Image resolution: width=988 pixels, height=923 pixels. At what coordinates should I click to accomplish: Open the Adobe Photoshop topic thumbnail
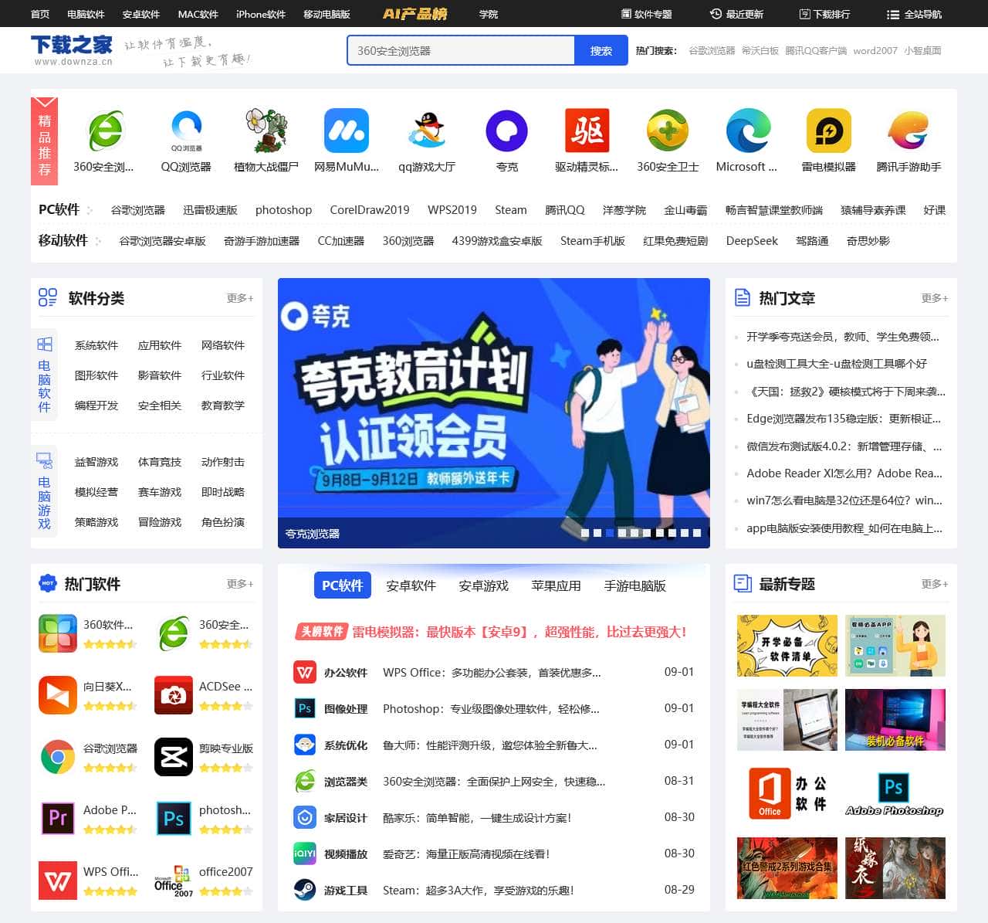[x=895, y=794]
